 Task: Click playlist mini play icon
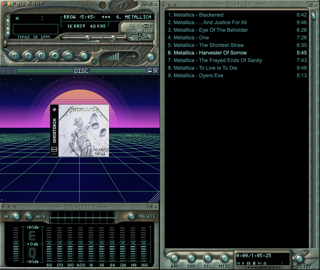[x=243, y=263]
